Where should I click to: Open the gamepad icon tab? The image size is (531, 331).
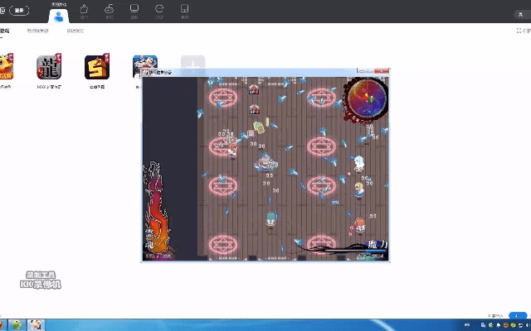[x=110, y=11]
